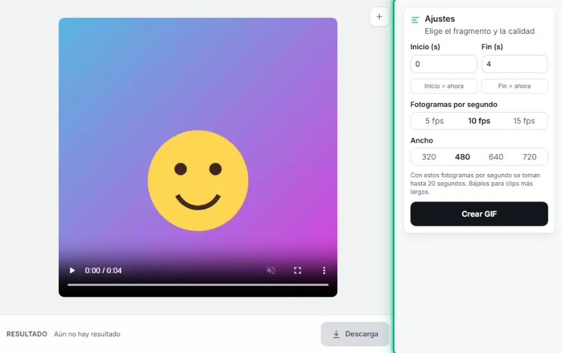The image size is (562, 353).
Task: Click the 'Fotogramas por segundo' label
Action: pos(454,104)
